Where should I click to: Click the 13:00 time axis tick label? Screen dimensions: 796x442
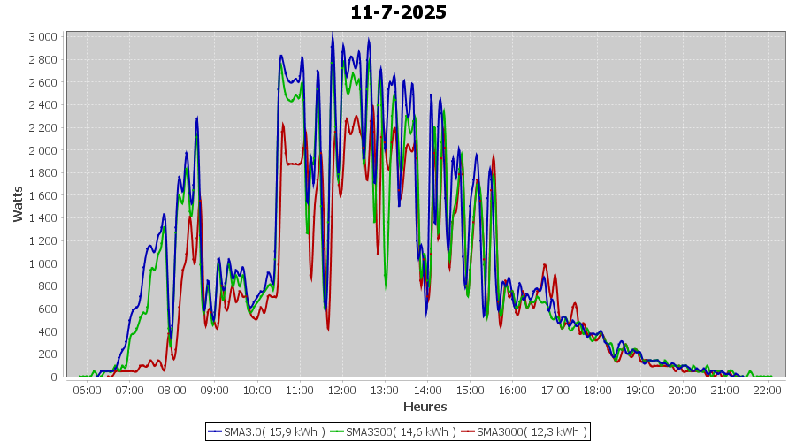[385, 390]
